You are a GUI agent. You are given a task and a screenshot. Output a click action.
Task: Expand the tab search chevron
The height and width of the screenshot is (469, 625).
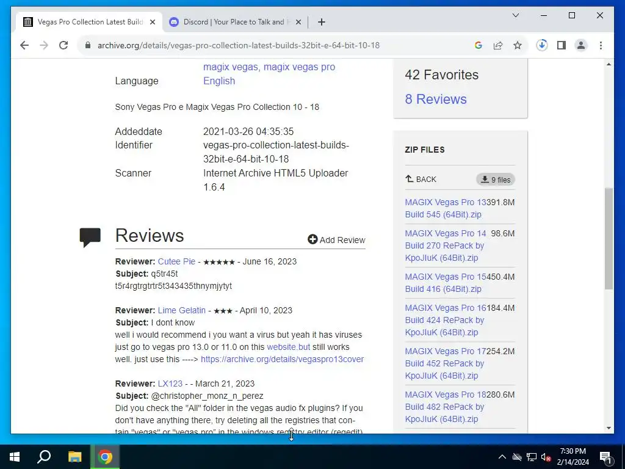(x=515, y=15)
